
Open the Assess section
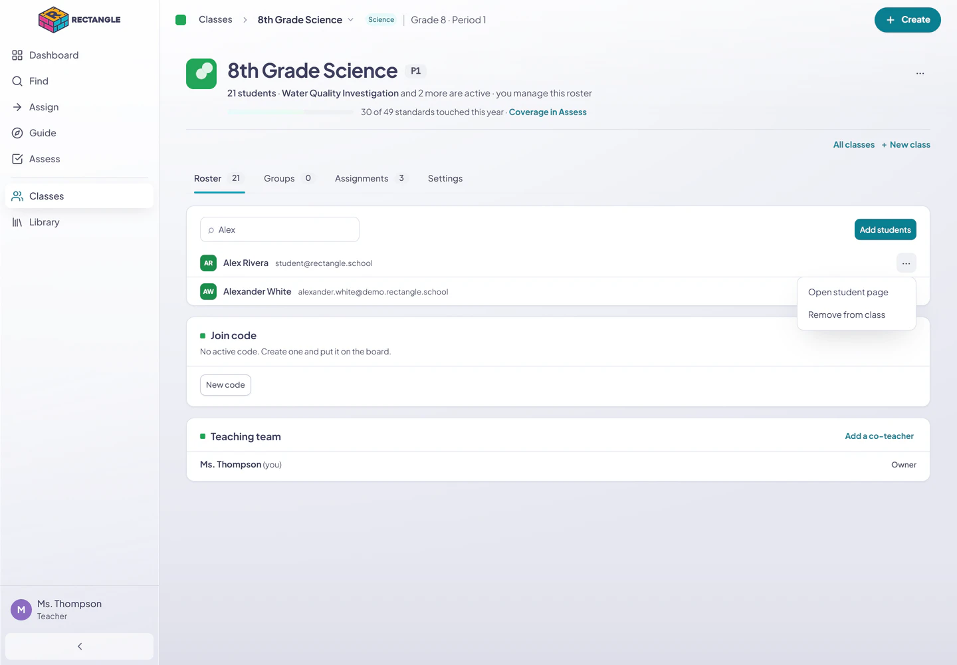click(x=79, y=159)
